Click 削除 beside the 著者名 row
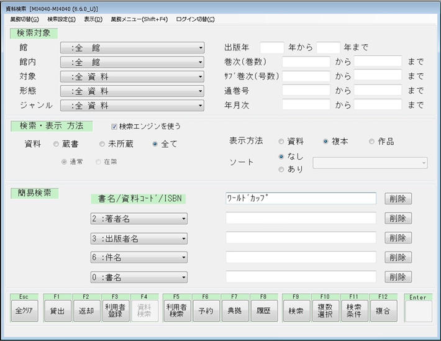 398,219
